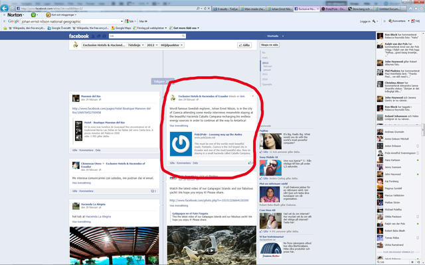Open the Exclusive Hotels & Haciendas page dropdown
Screen dimensions: 425x265
coord(104,45)
